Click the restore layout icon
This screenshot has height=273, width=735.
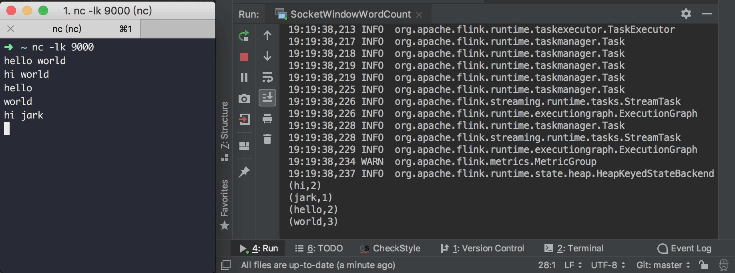coord(244,146)
